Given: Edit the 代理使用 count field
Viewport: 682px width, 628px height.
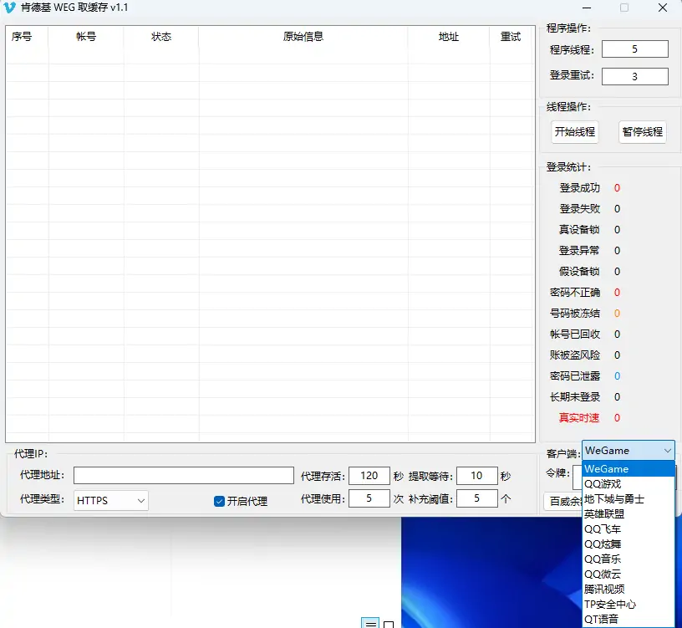Looking at the screenshot, I should click(x=369, y=498).
